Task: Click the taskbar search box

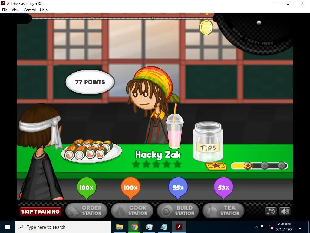Action: [63, 227]
